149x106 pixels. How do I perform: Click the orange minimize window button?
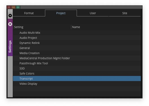(14, 7)
